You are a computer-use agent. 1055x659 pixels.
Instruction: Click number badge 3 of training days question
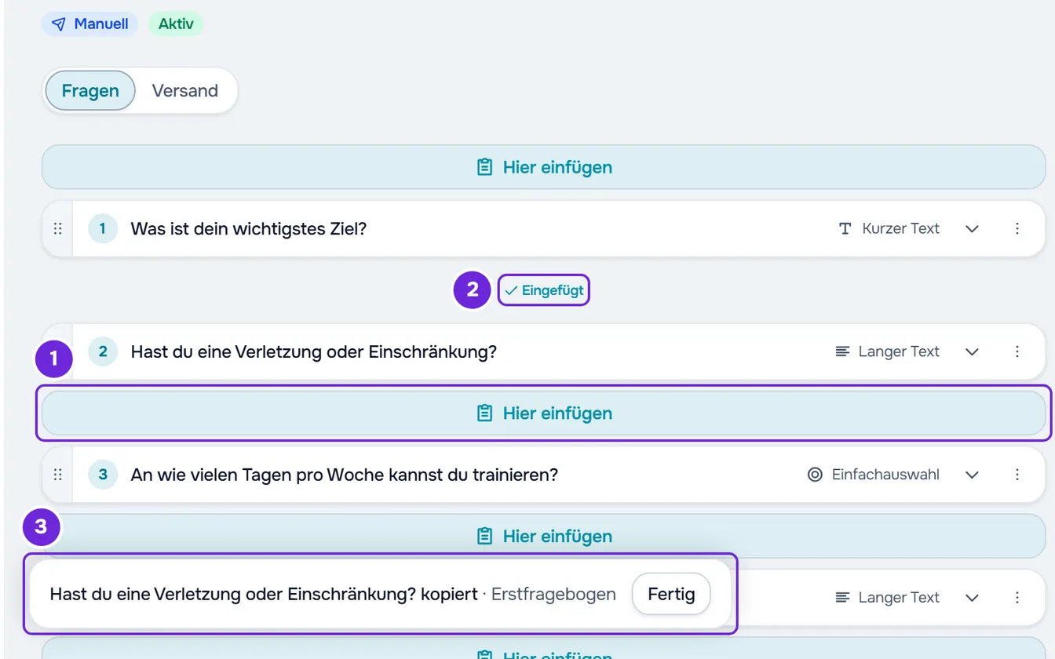103,475
